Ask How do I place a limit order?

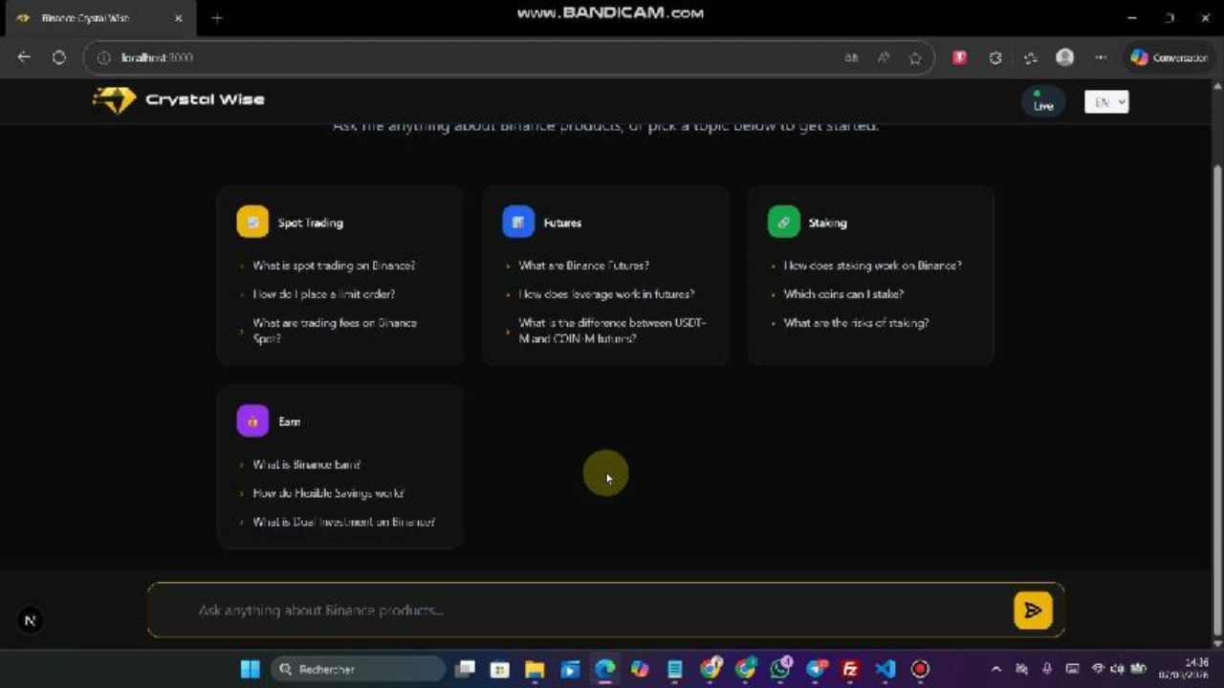pyautogui.click(x=323, y=294)
